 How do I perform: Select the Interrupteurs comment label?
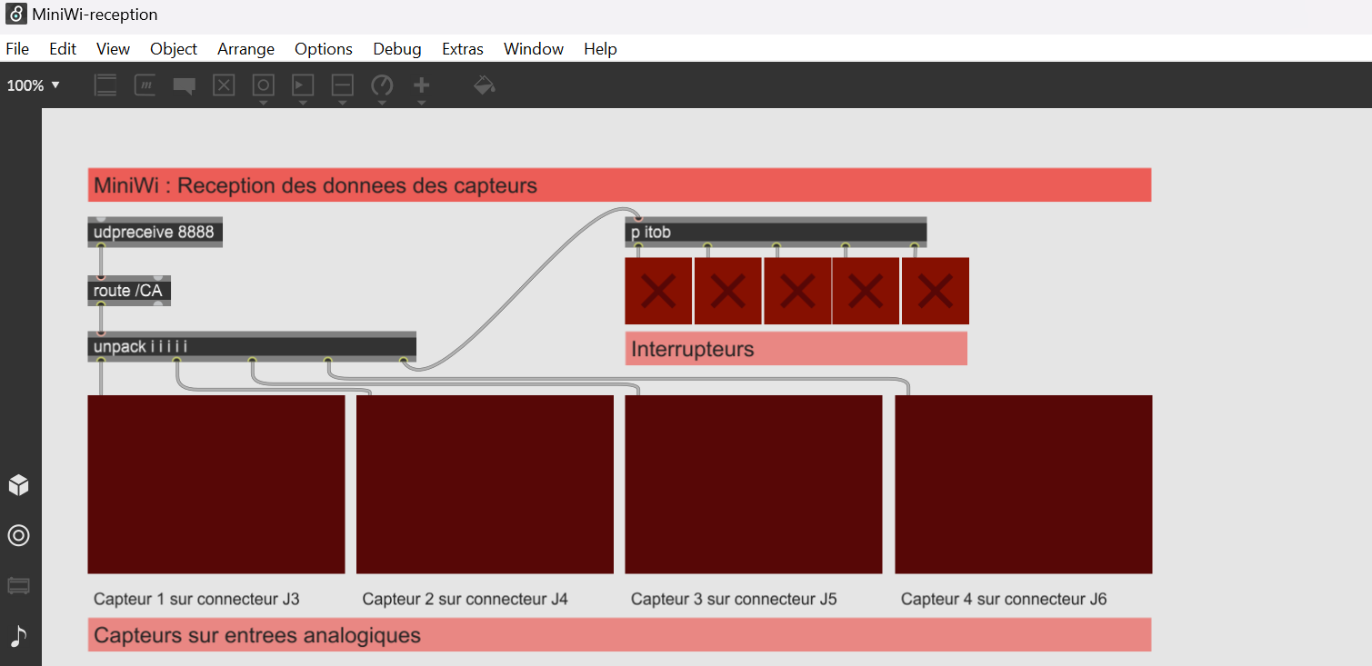tap(796, 349)
